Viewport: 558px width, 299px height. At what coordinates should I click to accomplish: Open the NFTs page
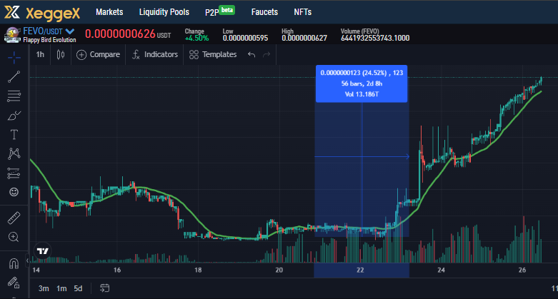(302, 12)
